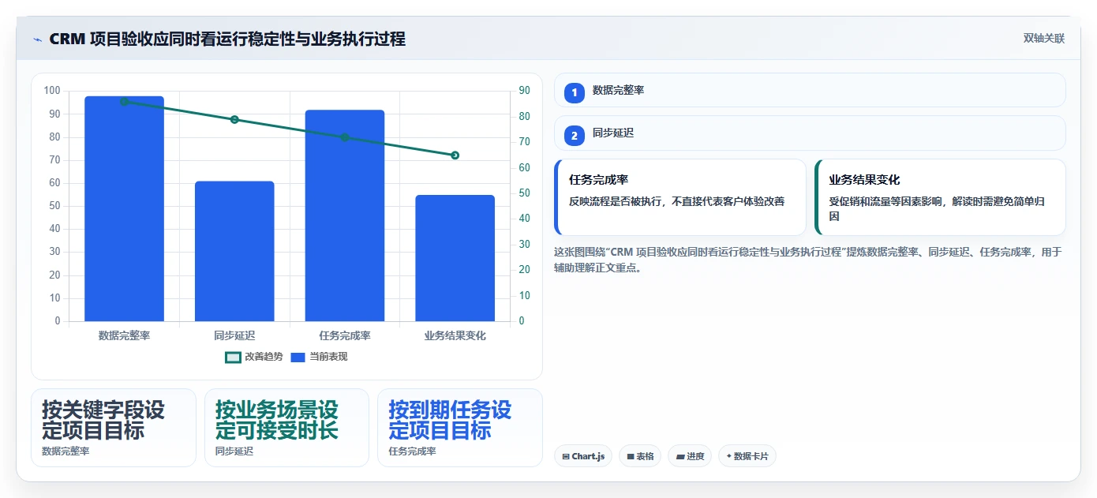Click the trend line point above 同步延迟
This screenshot has width=1097, height=498.
[234, 120]
